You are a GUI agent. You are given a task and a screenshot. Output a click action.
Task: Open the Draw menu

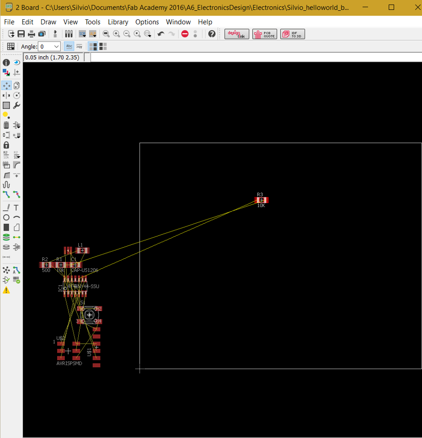click(48, 22)
